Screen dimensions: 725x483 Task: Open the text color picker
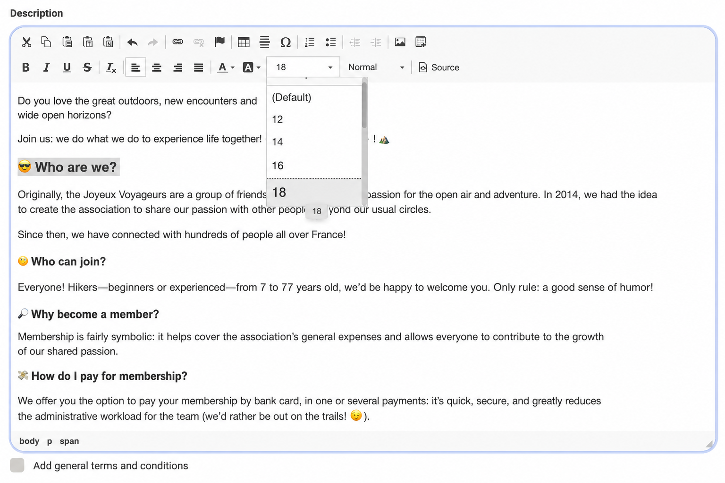click(x=226, y=67)
